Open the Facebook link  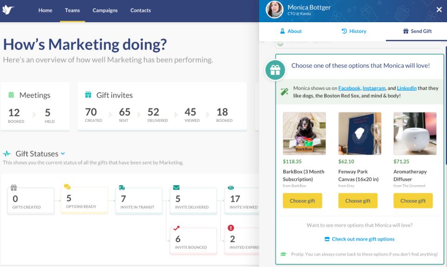[x=349, y=88]
